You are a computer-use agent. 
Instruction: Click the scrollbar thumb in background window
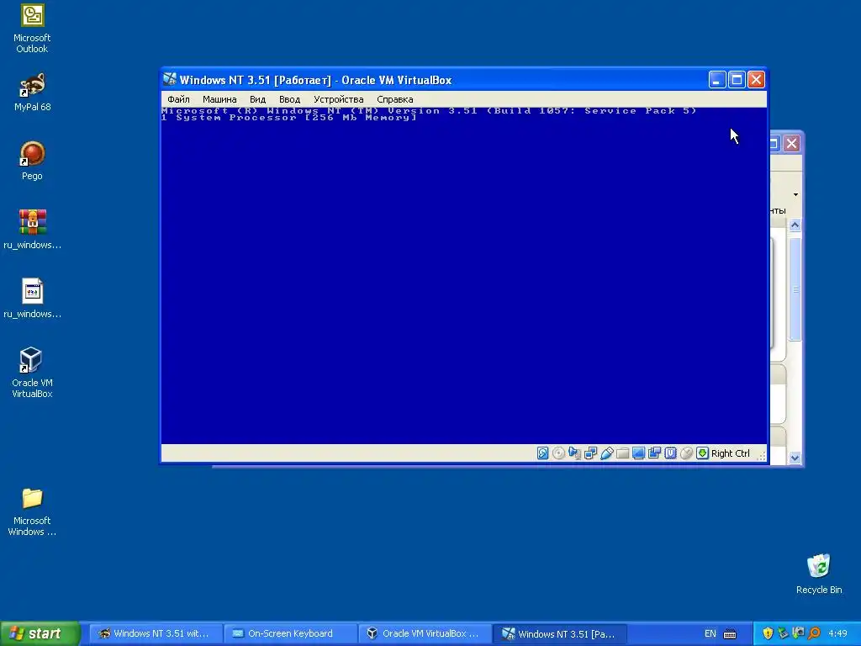795,289
